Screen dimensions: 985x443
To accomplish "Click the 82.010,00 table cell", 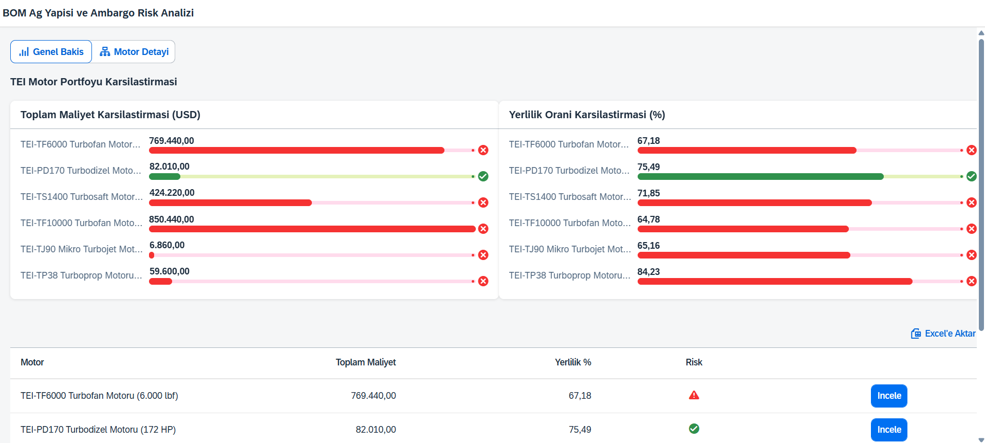I will click(x=376, y=430).
